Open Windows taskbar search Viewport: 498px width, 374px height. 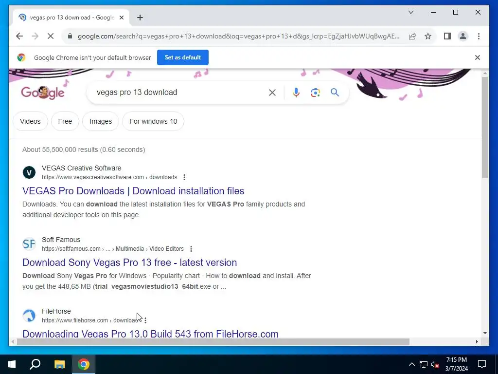[x=35, y=364]
